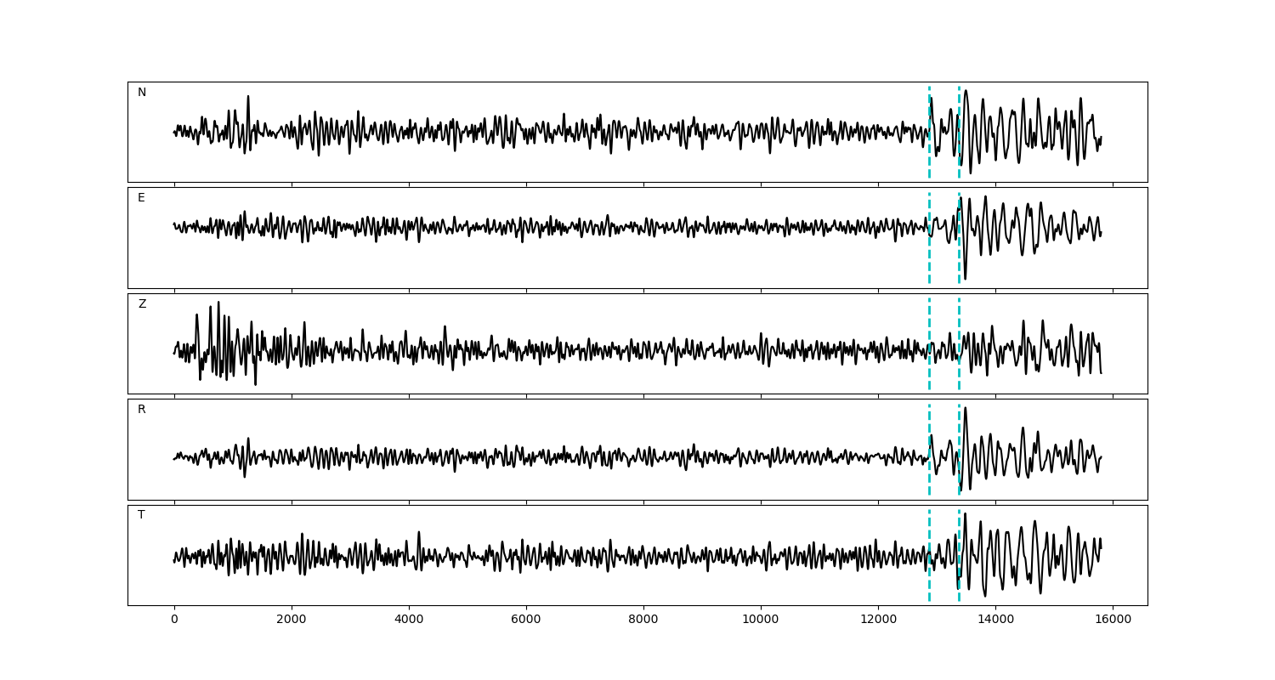Select the 12000 x-axis tick label
The height and width of the screenshot is (680, 1275).
coord(878,620)
